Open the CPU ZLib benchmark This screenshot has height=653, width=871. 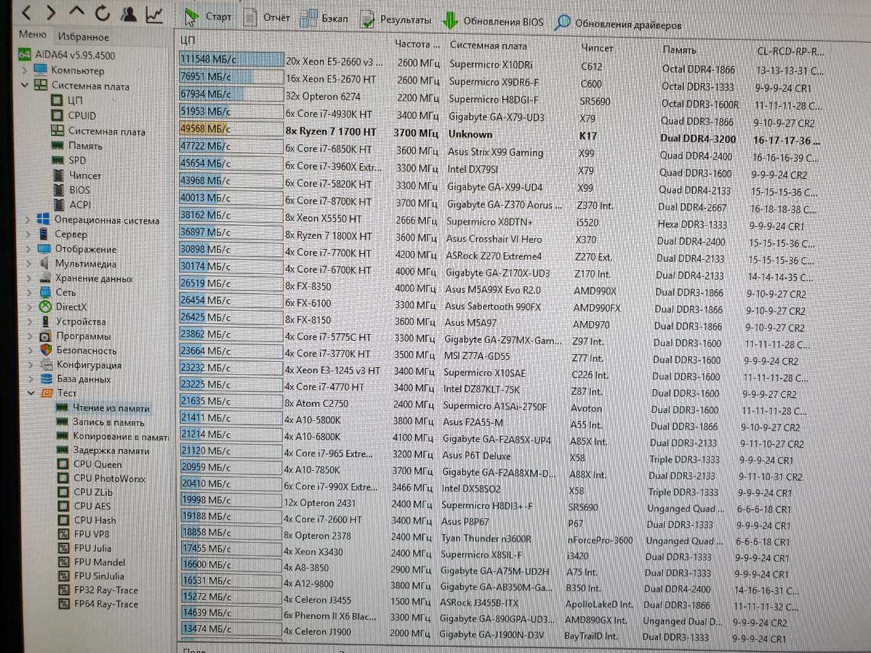(x=86, y=492)
